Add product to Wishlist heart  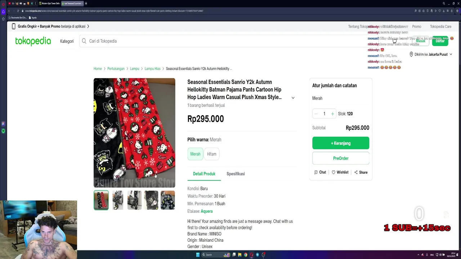pos(334,172)
